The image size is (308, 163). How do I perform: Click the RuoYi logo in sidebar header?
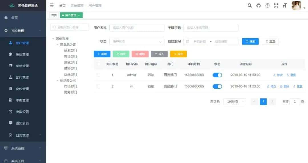pyautogui.click(x=12, y=5)
